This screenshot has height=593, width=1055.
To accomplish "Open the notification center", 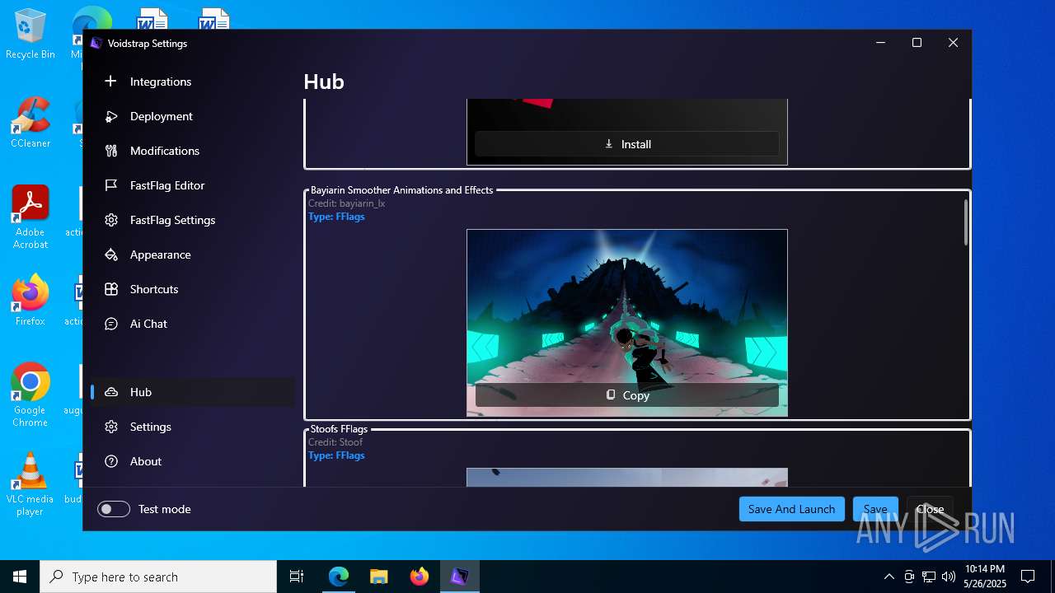I will click(1028, 577).
